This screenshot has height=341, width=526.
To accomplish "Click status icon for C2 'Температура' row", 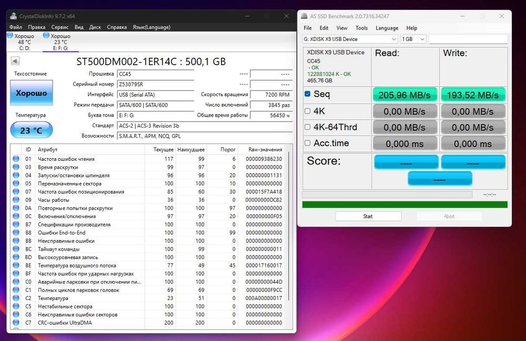I will (16, 298).
